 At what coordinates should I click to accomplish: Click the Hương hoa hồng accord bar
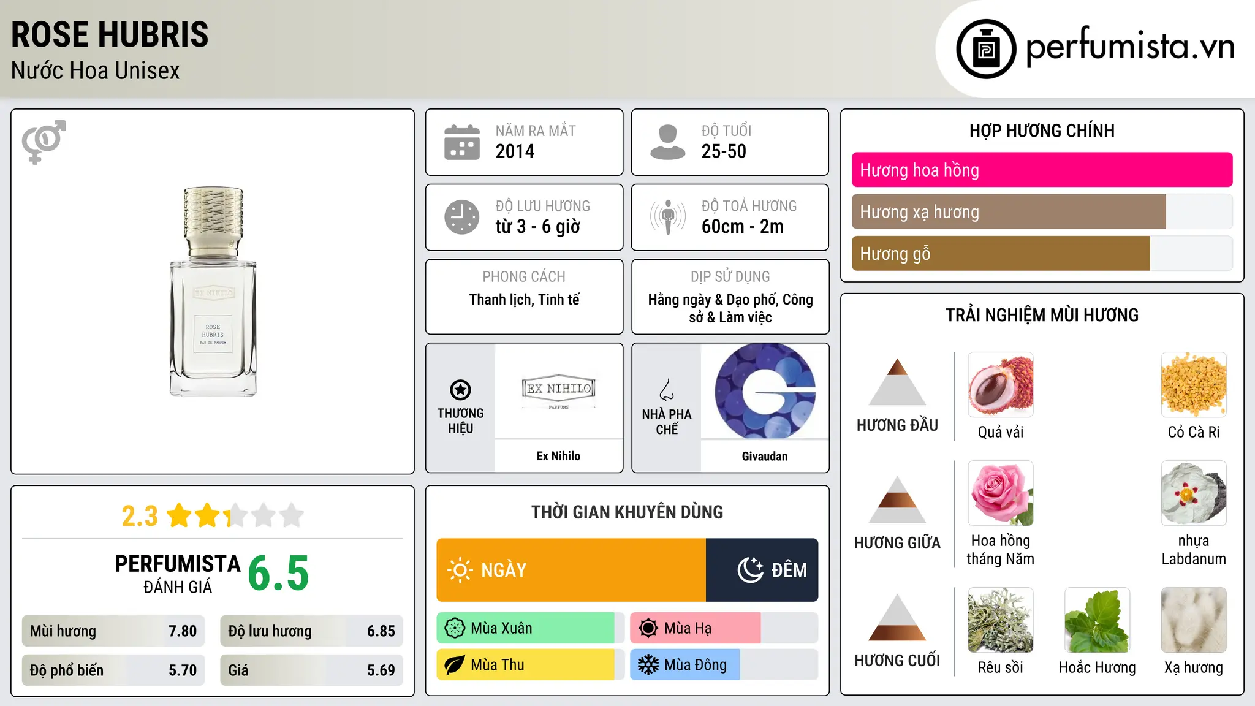point(1042,170)
